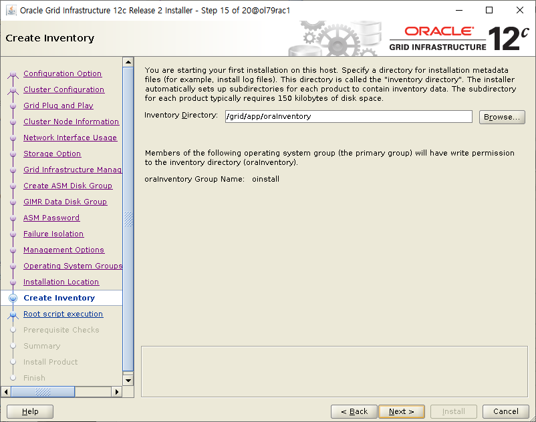Go to ASM Password step
Screen dimensions: 536x422
pos(51,218)
